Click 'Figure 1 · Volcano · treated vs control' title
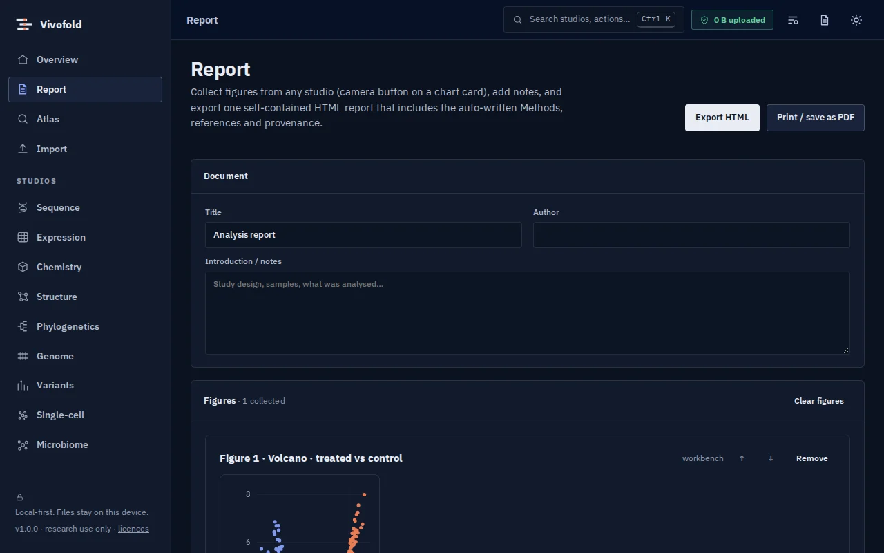 [x=311, y=458]
